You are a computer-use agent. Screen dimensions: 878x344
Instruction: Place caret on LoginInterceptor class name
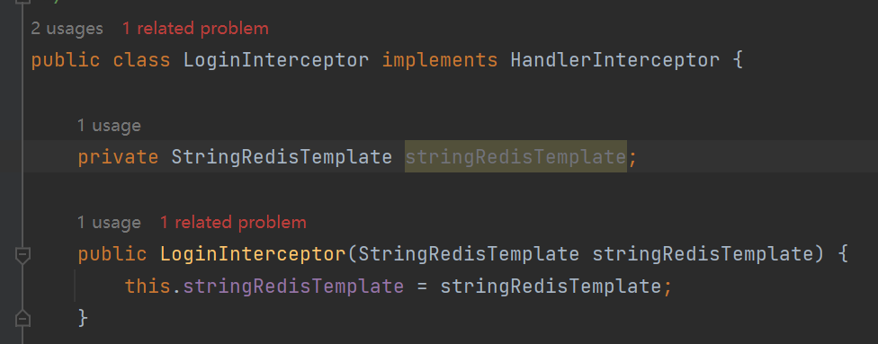point(276,60)
